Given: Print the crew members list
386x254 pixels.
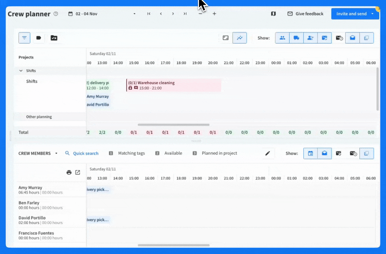Looking at the screenshot, I should [x=69, y=173].
